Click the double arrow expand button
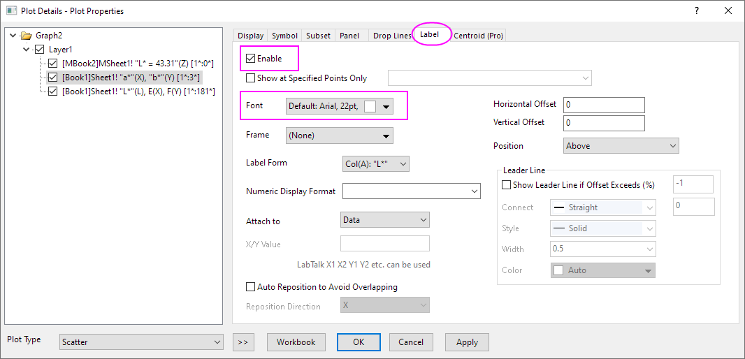Image resolution: width=745 pixels, height=359 pixels. [x=243, y=342]
